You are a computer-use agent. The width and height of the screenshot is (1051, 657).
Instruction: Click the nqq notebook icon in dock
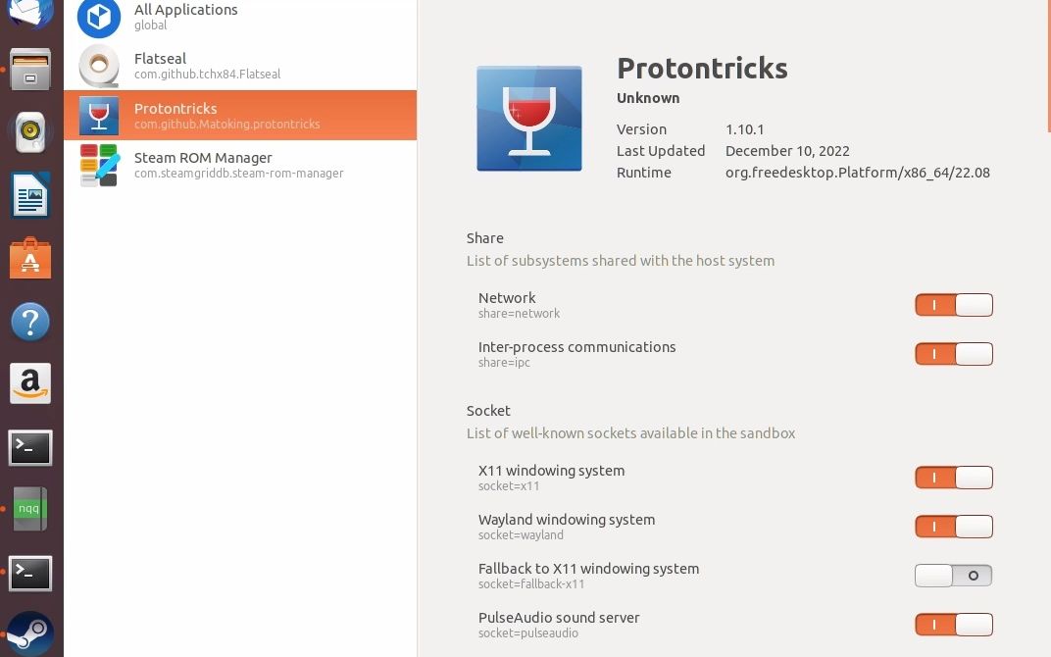coord(30,510)
